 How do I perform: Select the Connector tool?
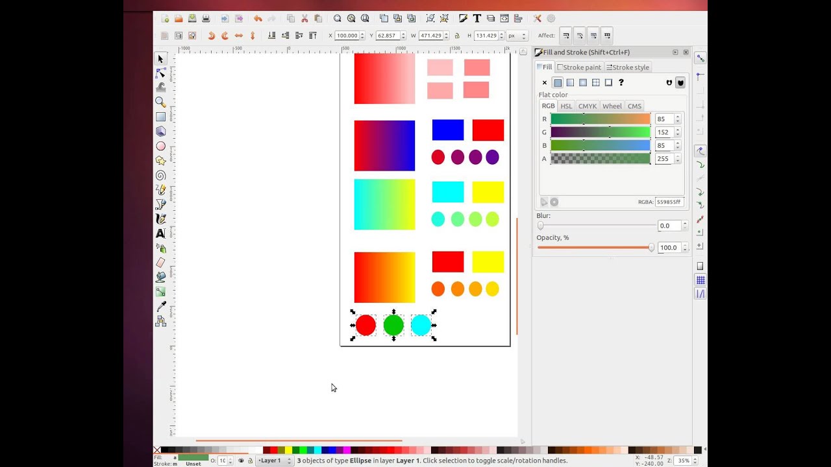(x=160, y=321)
